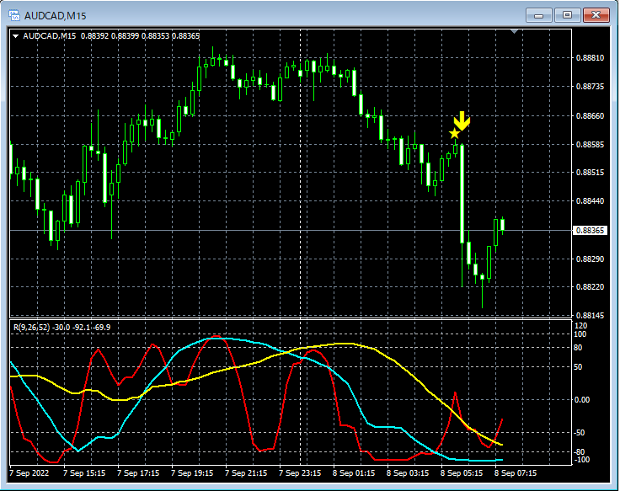
Task: Click the 0.88290 price scale label
Action: (590, 259)
